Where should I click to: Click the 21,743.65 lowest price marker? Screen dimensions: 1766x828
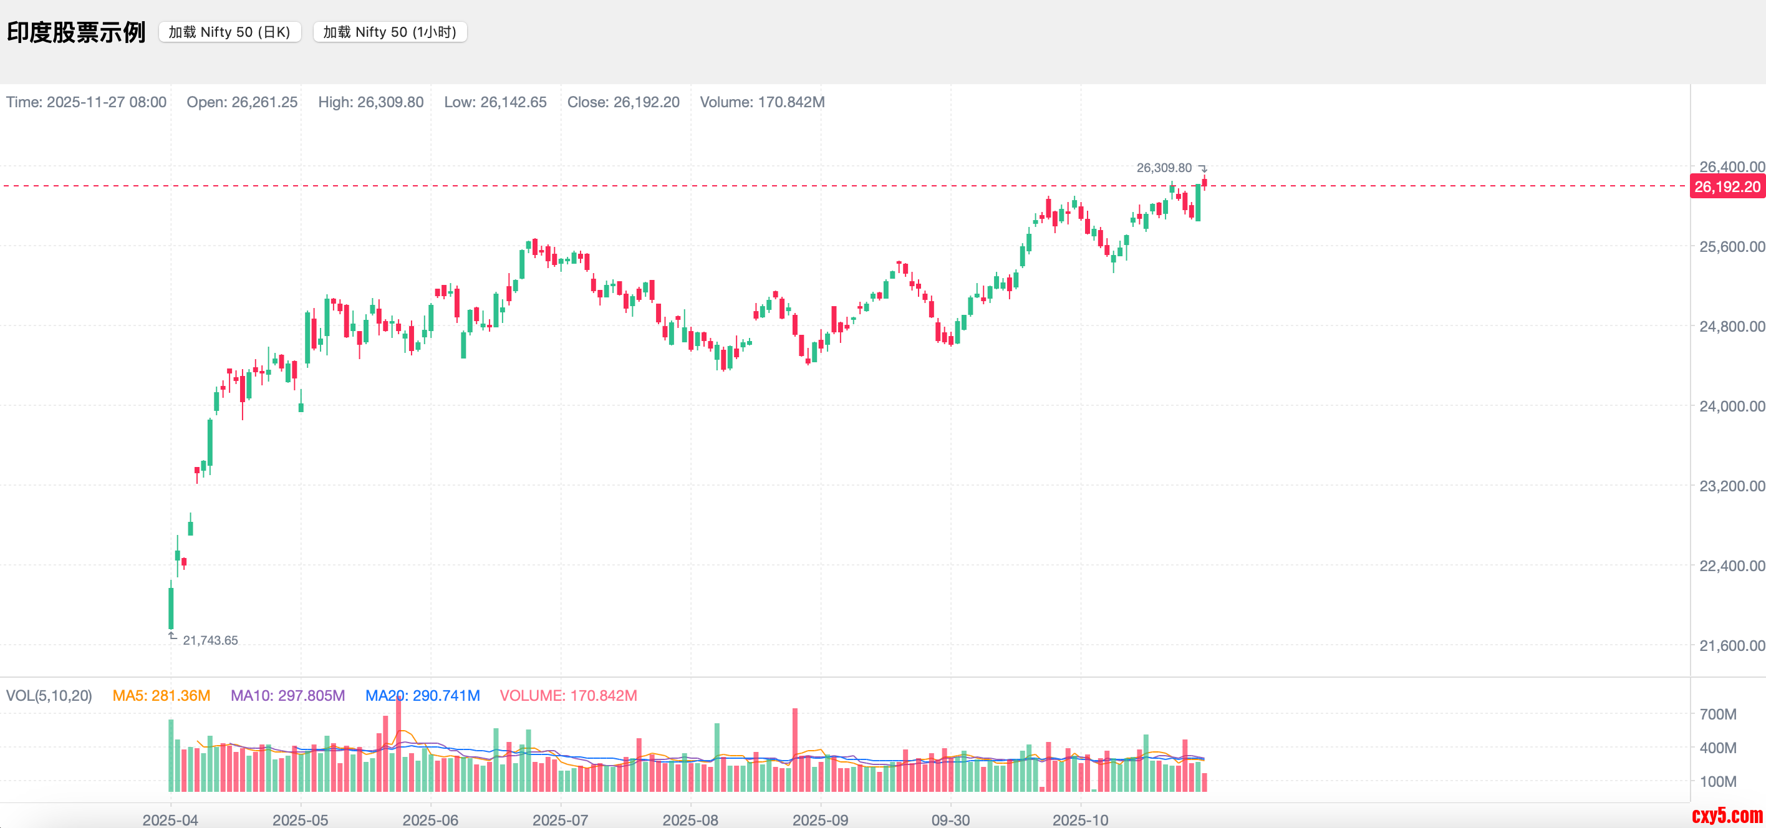click(x=210, y=640)
